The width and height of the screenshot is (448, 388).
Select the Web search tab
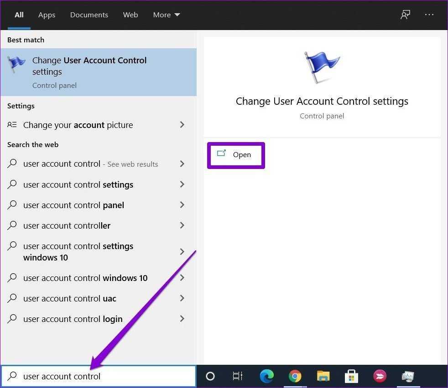(130, 15)
